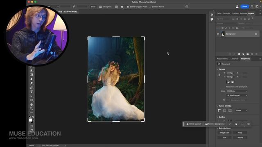Select the Hand tool

pos(32,105)
